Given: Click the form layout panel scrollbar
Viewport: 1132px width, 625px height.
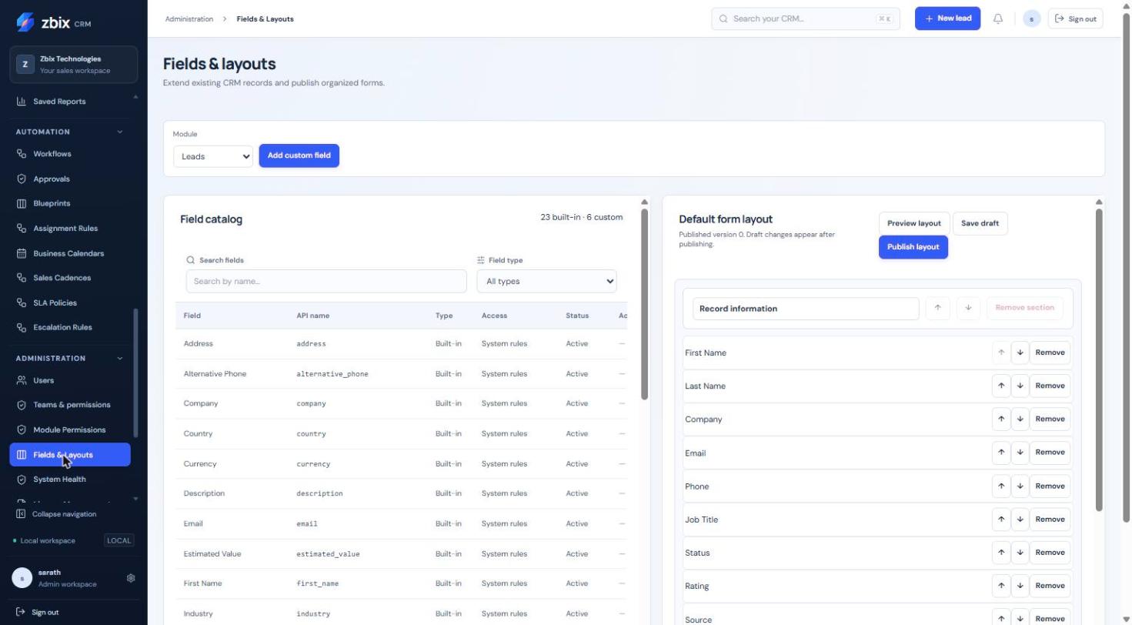Looking at the screenshot, I should (1099, 360).
